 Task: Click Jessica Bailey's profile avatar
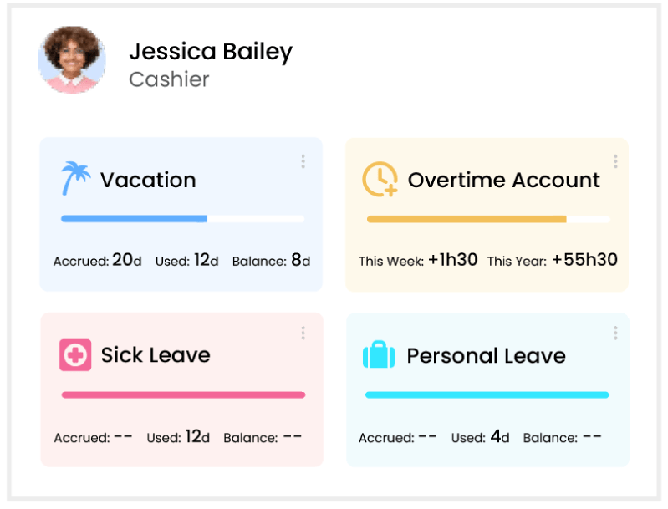point(72,60)
